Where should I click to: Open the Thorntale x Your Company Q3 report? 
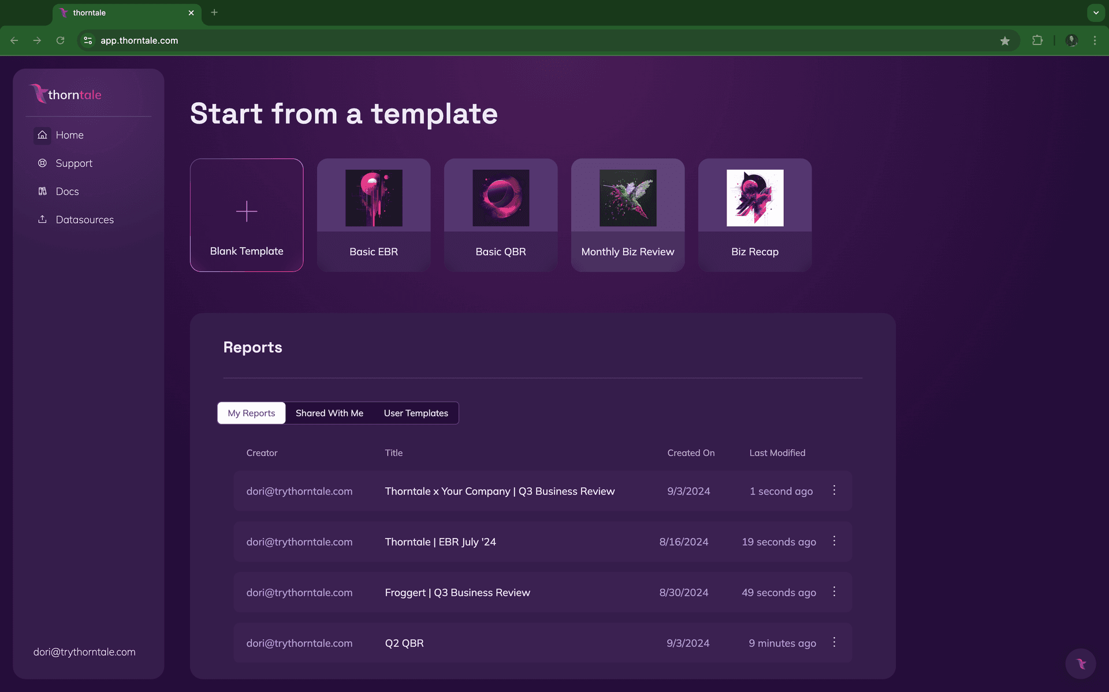(x=500, y=491)
